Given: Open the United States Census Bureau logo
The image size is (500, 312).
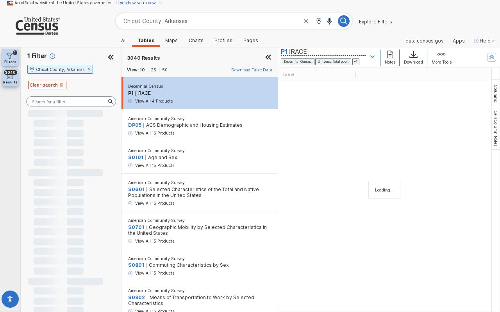Looking at the screenshot, I should 37,26.
